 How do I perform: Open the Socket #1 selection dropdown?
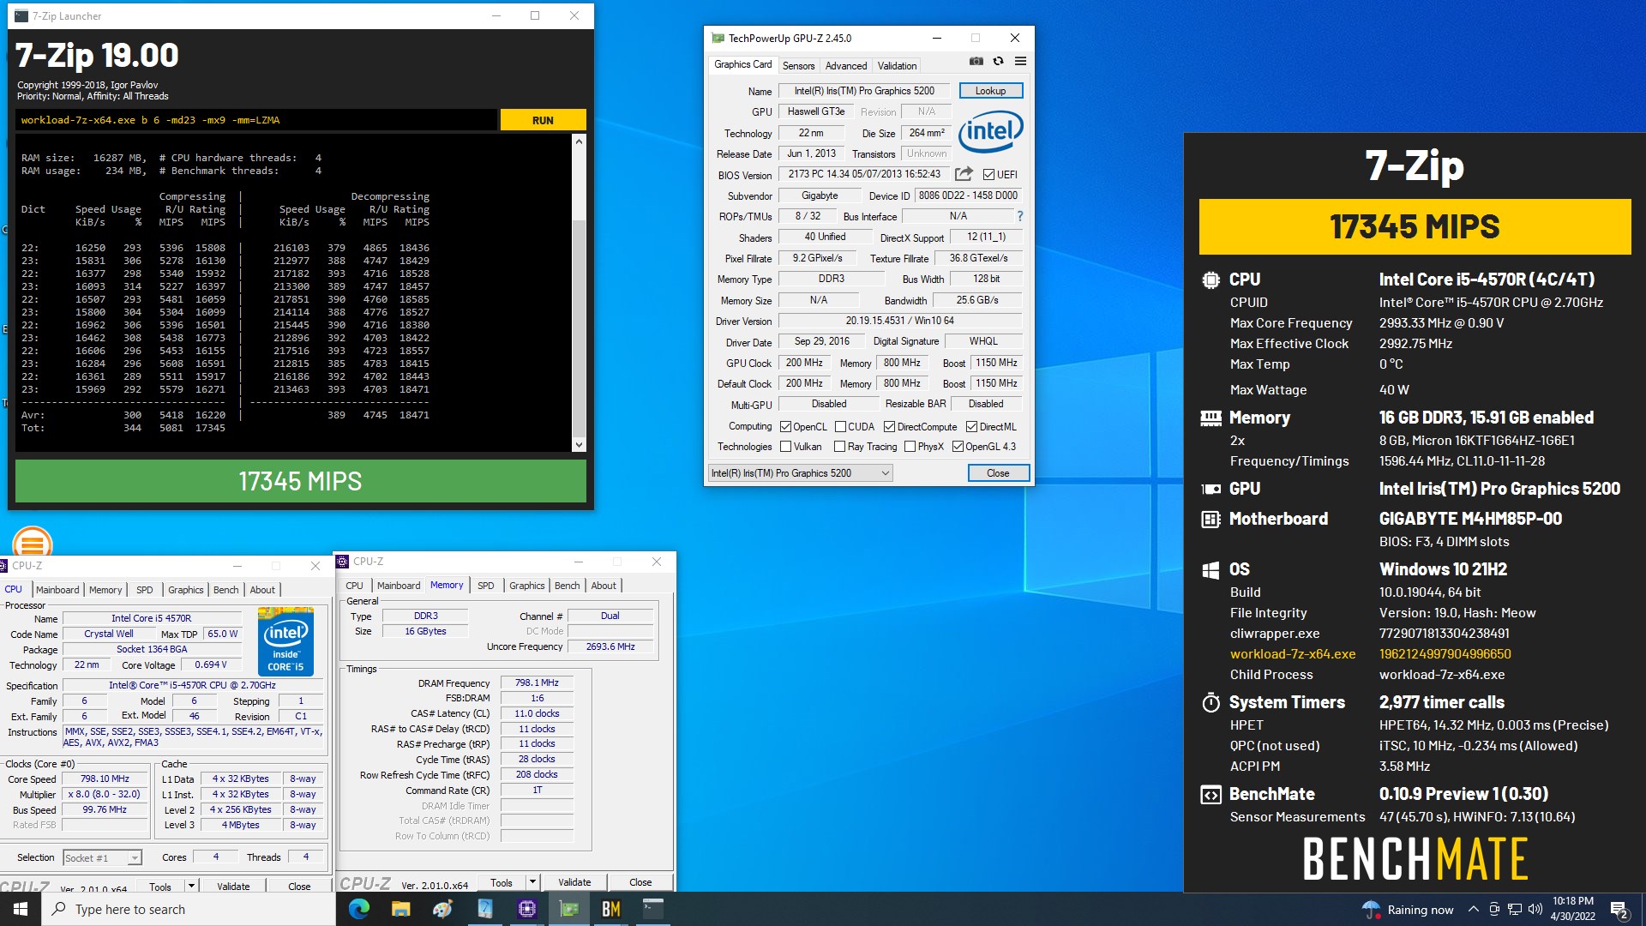pos(102,857)
